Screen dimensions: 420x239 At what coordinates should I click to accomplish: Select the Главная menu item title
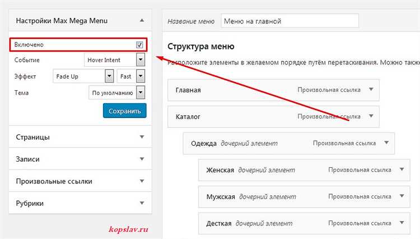point(188,90)
